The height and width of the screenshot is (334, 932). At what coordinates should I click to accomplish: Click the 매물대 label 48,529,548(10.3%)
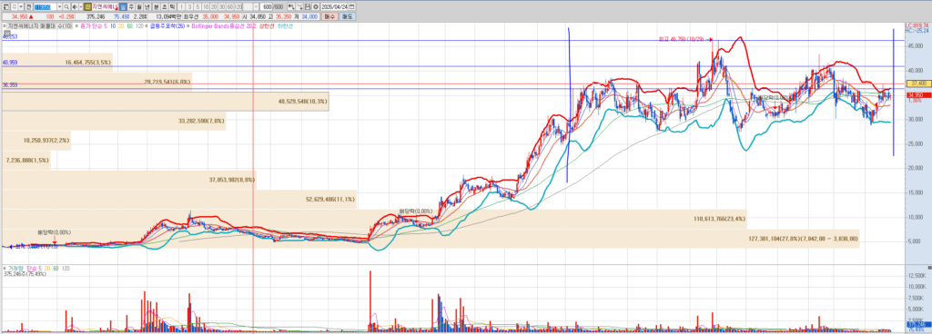(x=302, y=102)
